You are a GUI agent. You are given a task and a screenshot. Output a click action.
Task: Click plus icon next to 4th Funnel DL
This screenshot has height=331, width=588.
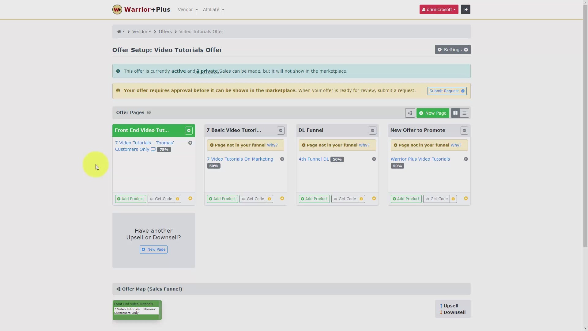tap(374, 159)
